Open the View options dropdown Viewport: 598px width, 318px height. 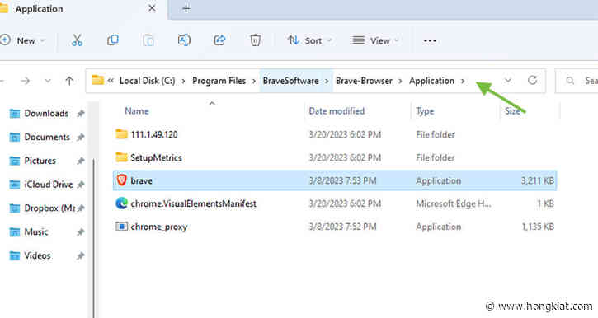(375, 40)
